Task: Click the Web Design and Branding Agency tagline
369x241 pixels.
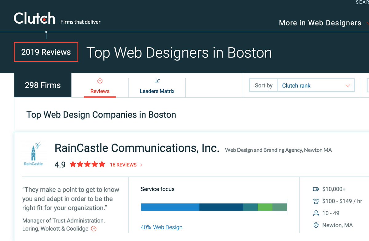Action: (x=278, y=150)
